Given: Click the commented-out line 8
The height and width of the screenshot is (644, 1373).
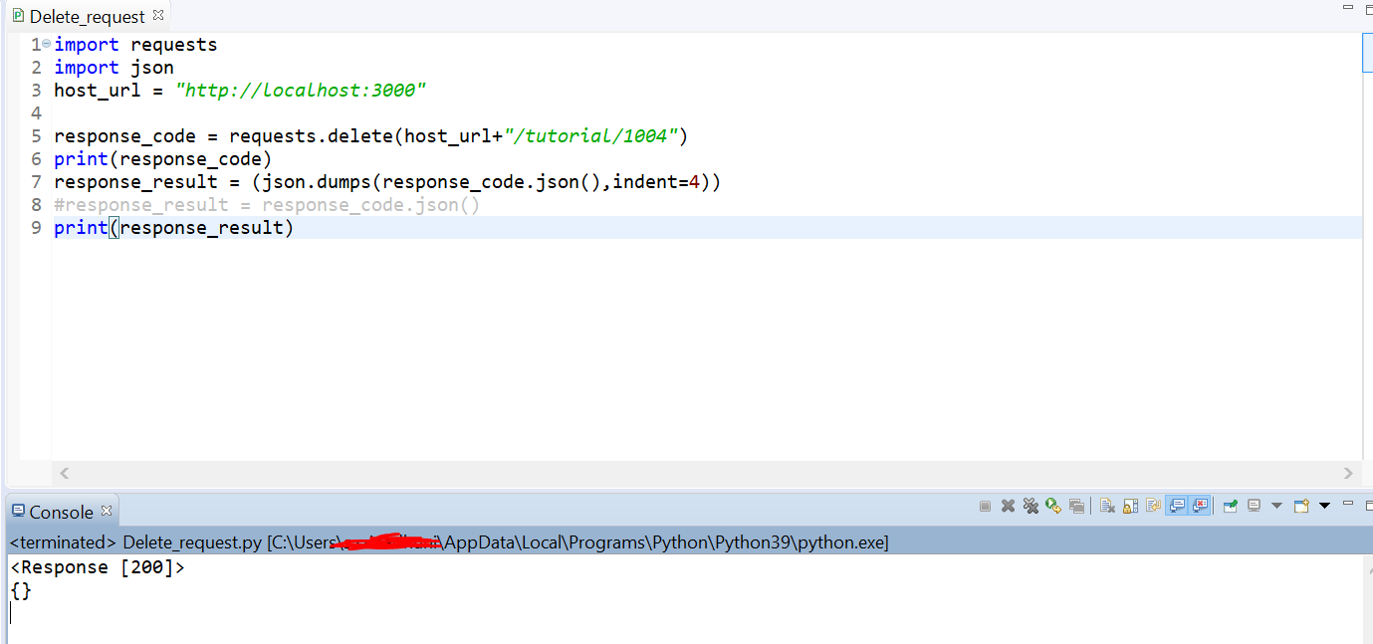Looking at the screenshot, I should pos(267,205).
